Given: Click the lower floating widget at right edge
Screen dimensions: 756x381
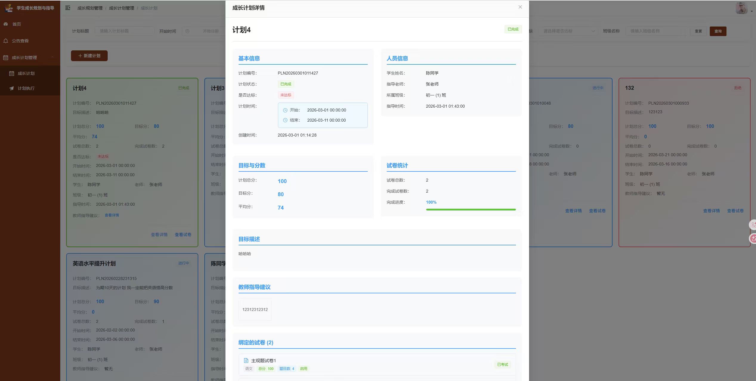Looking at the screenshot, I should click(x=753, y=238).
